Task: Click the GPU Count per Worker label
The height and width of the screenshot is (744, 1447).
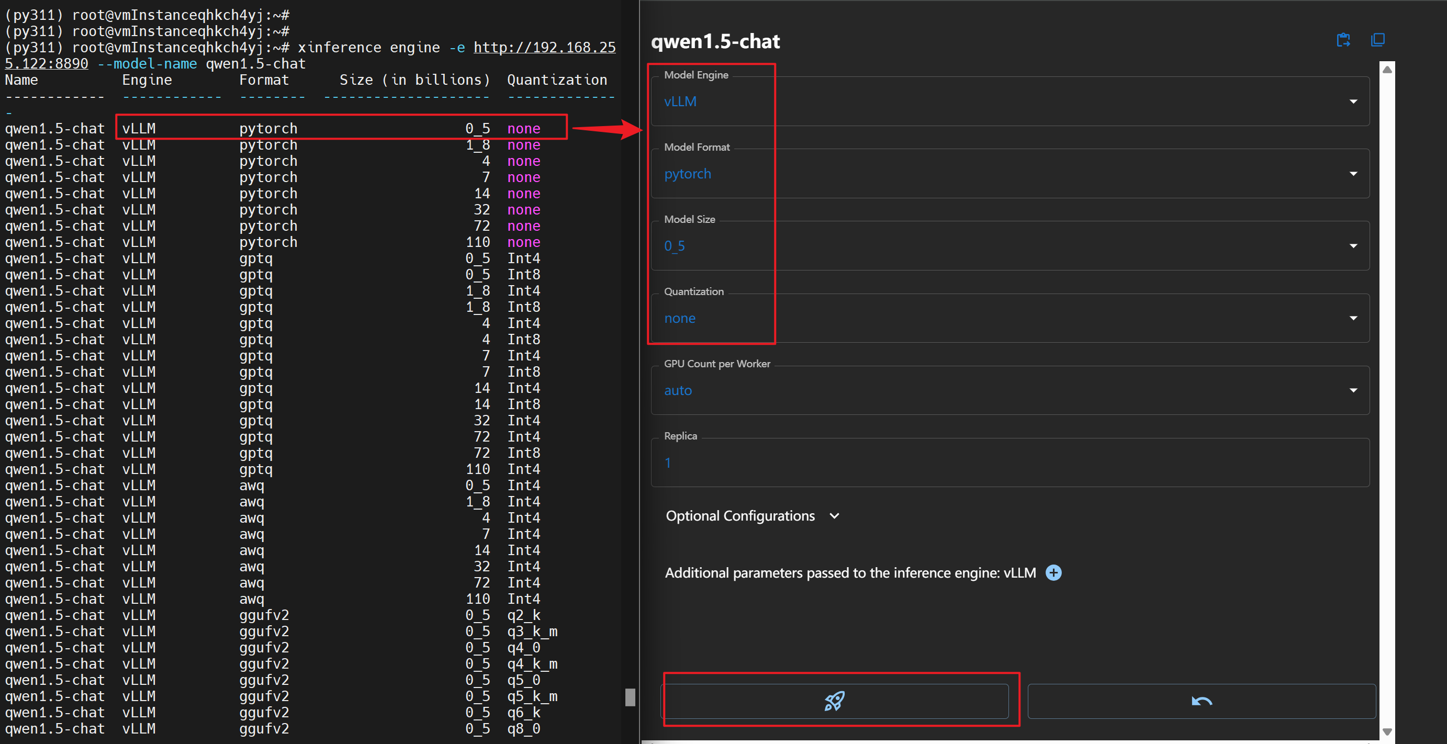Action: pos(717,363)
